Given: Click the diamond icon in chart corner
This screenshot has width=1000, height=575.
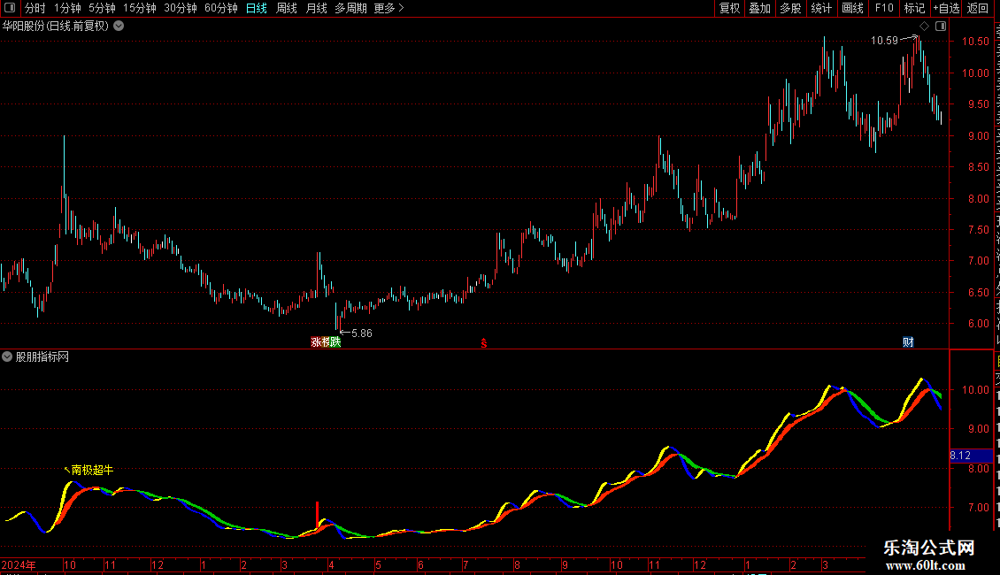Looking at the screenshot, I should point(924,27).
